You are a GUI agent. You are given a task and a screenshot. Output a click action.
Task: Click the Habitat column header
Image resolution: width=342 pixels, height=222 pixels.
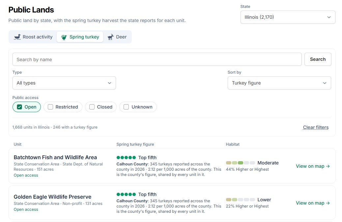[x=233, y=144]
